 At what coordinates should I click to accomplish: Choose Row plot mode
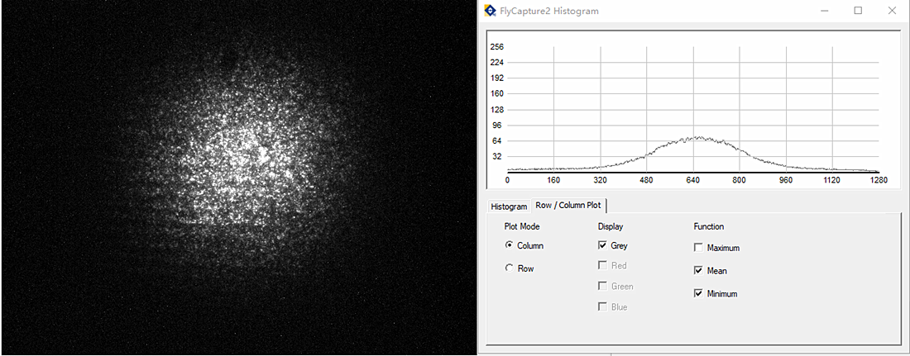point(509,268)
